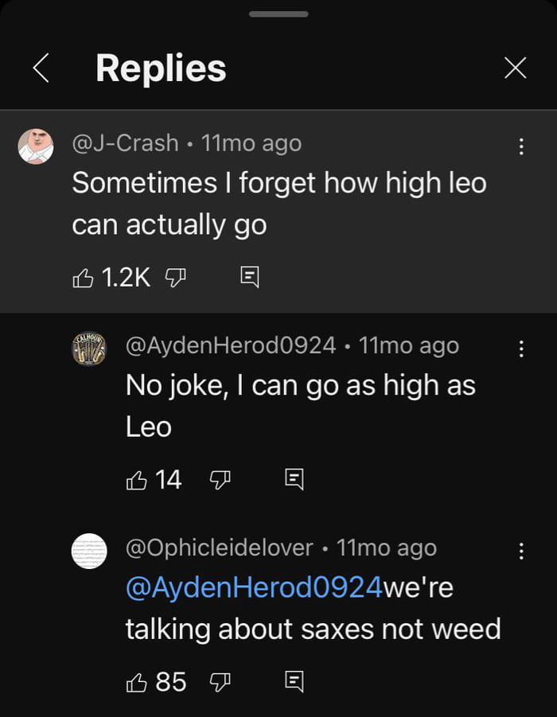The width and height of the screenshot is (557, 717).
Task: Open the reply icon under J-Crash's comment
Action: (x=251, y=275)
